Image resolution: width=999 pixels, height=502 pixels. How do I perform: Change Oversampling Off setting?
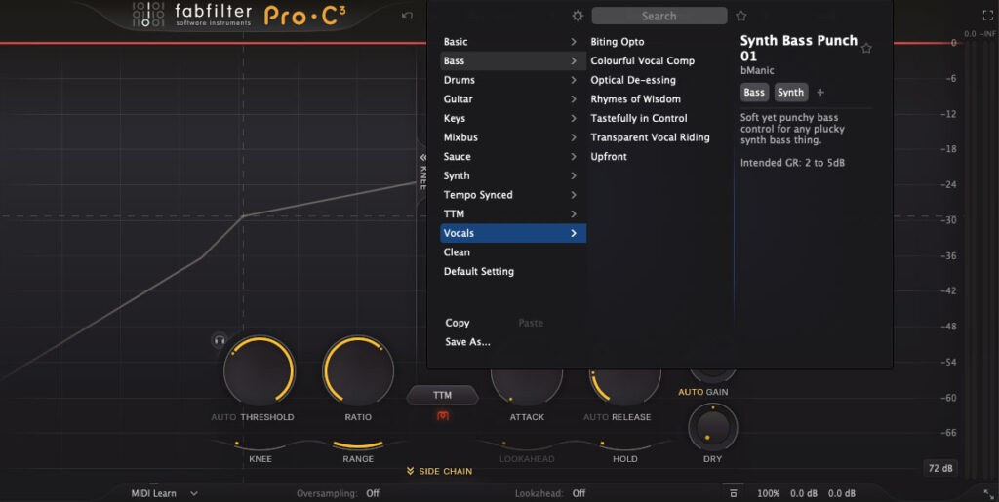tap(373, 493)
